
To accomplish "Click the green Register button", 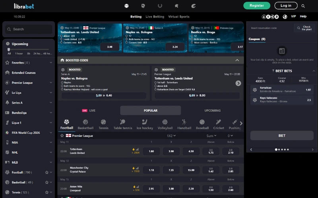I will pyautogui.click(x=257, y=6).
